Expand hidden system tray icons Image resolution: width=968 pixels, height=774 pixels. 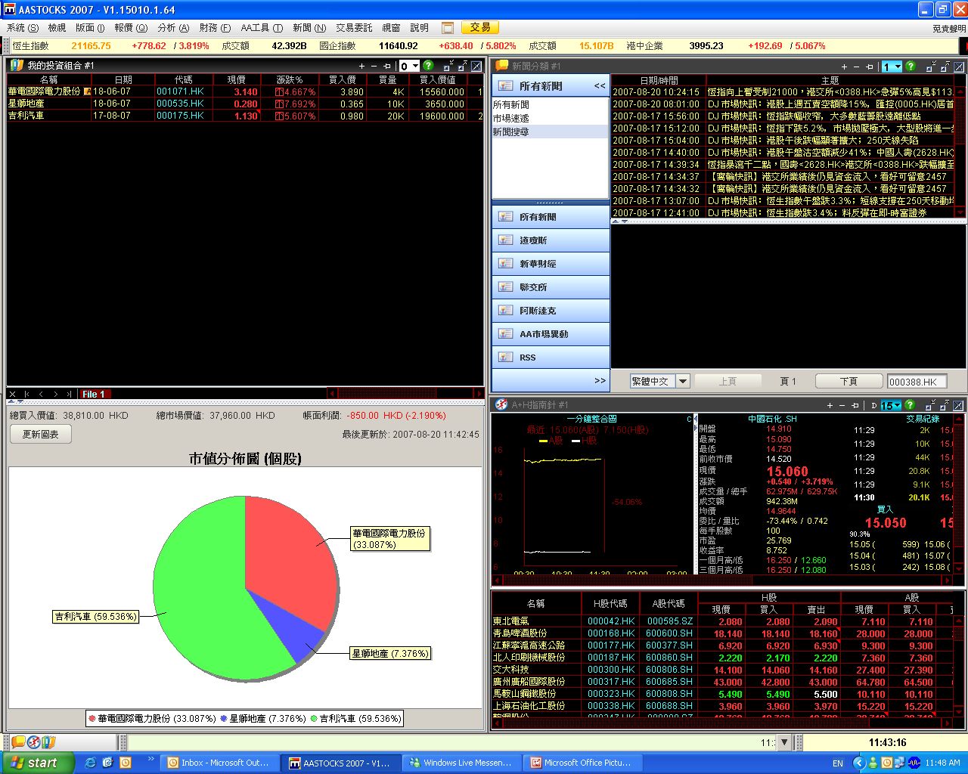click(x=859, y=763)
